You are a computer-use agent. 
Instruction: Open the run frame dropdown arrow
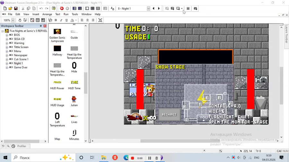pos(182,8)
